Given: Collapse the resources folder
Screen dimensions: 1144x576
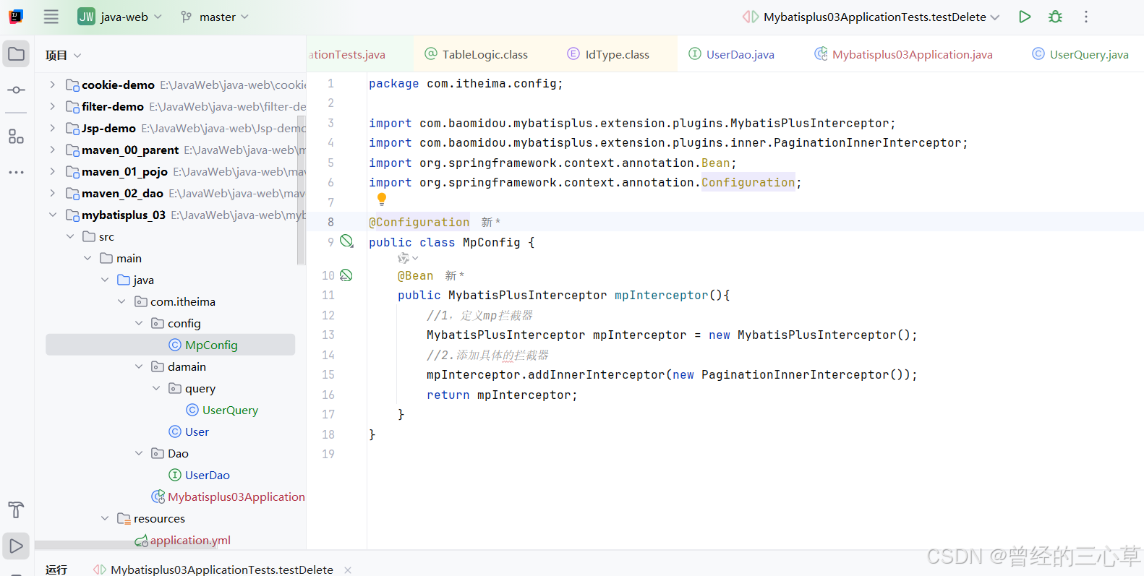Looking at the screenshot, I should tap(105, 518).
